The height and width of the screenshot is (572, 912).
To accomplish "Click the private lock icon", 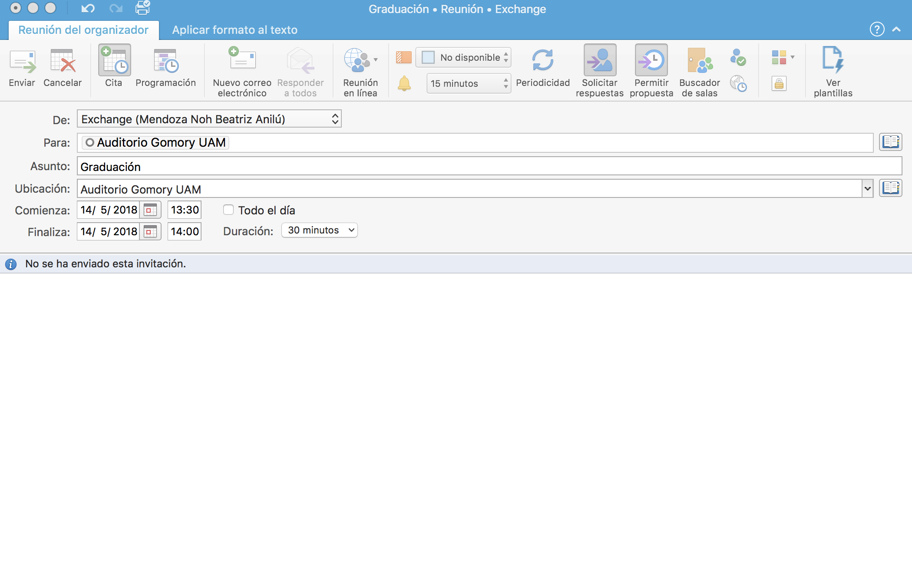I will [779, 83].
